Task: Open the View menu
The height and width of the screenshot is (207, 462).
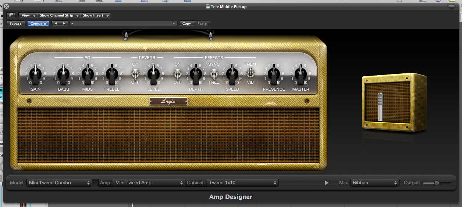Action: (28, 15)
